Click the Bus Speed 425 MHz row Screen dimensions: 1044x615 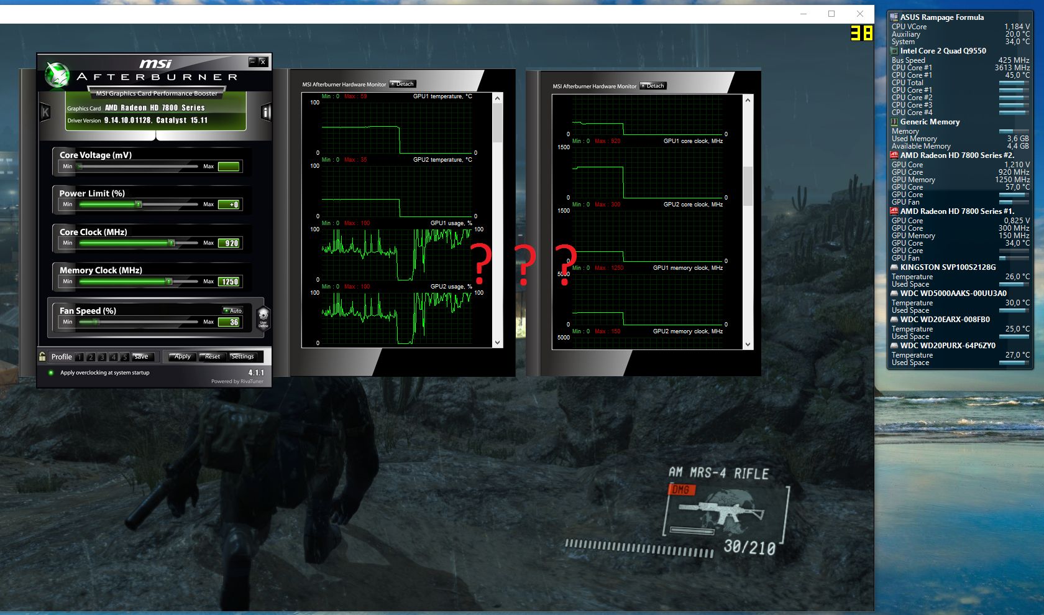tap(960, 60)
